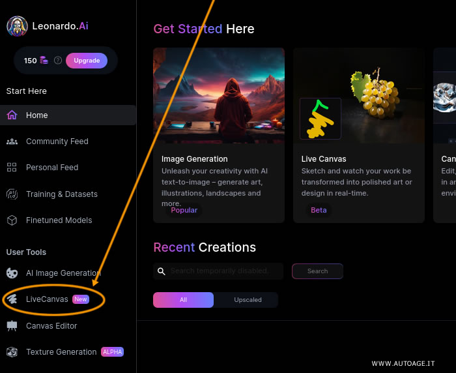
Task: Click the Leonardo.Ai avatar logo
Action: click(17, 26)
